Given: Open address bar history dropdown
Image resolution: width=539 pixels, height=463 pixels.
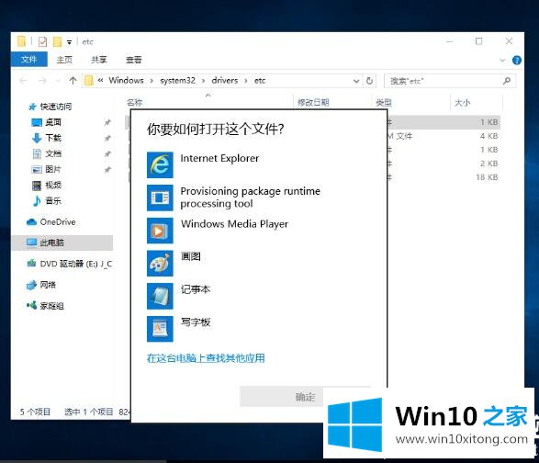Looking at the screenshot, I should pyautogui.click(x=356, y=81).
